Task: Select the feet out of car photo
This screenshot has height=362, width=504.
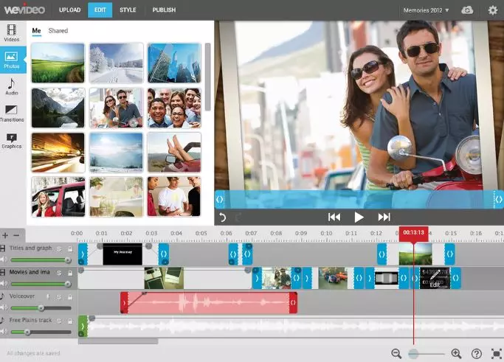Action: [x=174, y=153]
